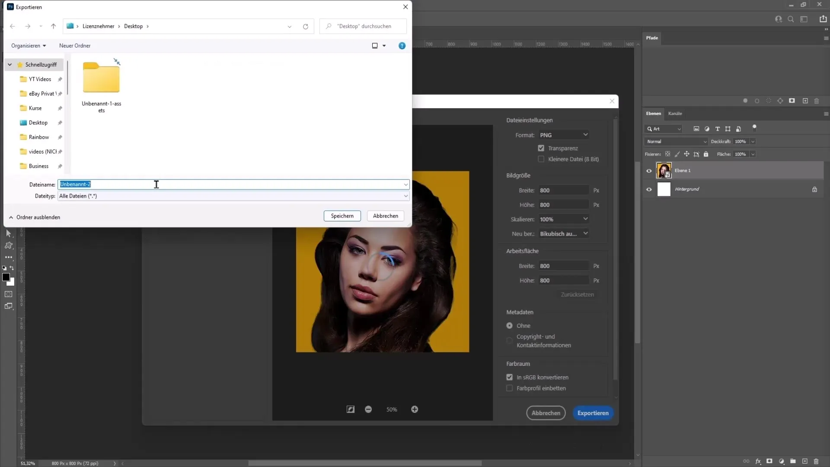This screenshot has height=467, width=830.
Task: Open the Art layer filter dropdown
Action: [663, 129]
